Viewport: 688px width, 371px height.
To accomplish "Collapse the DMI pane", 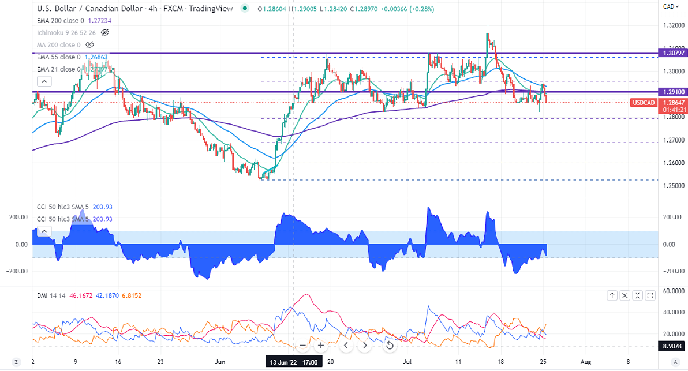I will [x=638, y=295].
